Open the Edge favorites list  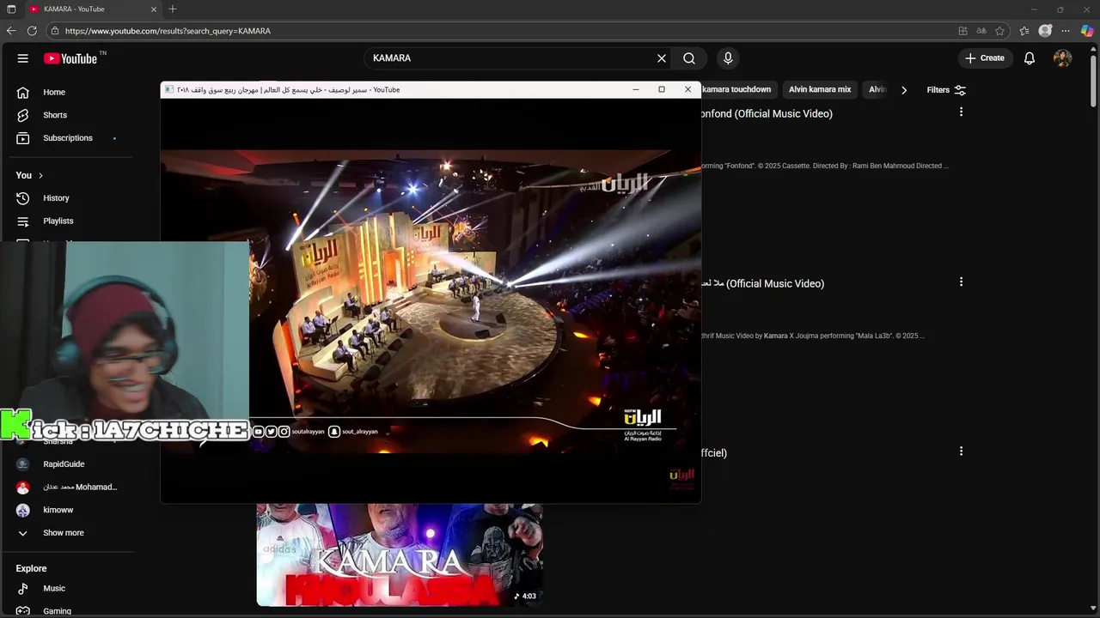[1024, 31]
